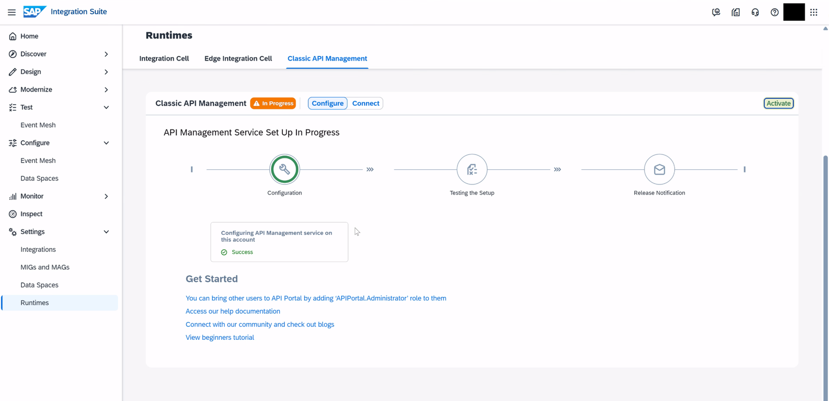This screenshot has height=401, width=829.
Task: Collapse the Test section chevron
Action: pyautogui.click(x=106, y=107)
